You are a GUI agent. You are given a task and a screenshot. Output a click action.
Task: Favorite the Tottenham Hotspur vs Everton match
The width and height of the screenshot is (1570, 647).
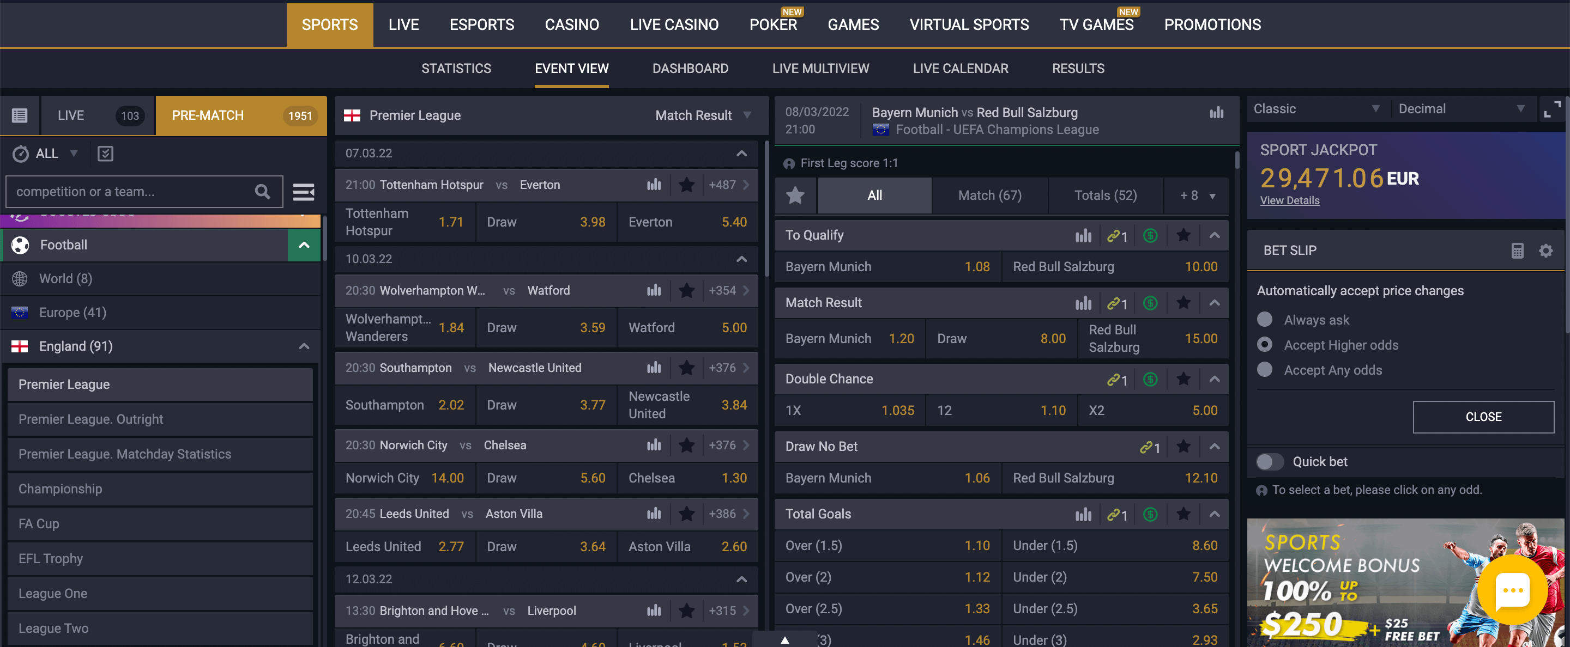(686, 185)
